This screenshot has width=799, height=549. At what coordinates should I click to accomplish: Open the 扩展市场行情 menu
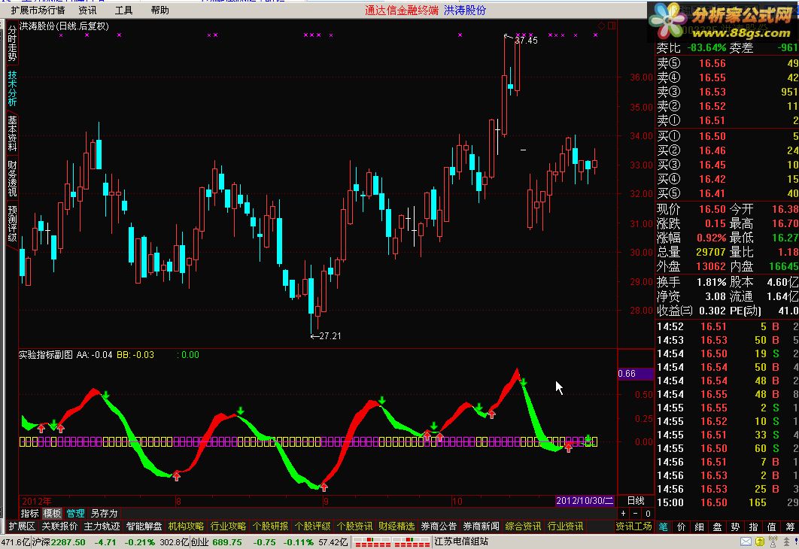coord(38,11)
